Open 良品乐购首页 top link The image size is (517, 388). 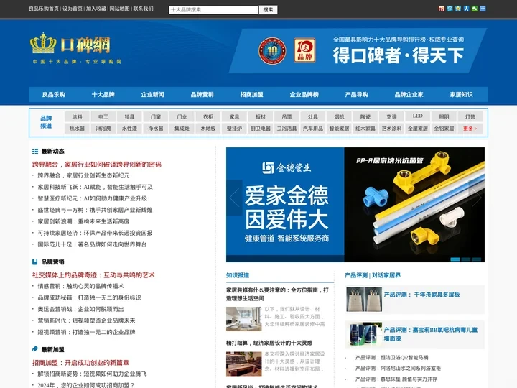[x=44, y=9]
